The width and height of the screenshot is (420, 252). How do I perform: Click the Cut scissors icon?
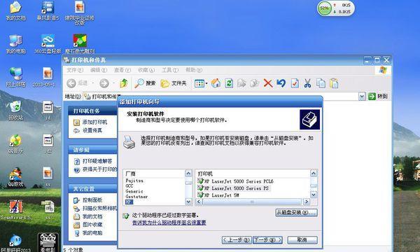click(x=307, y=83)
